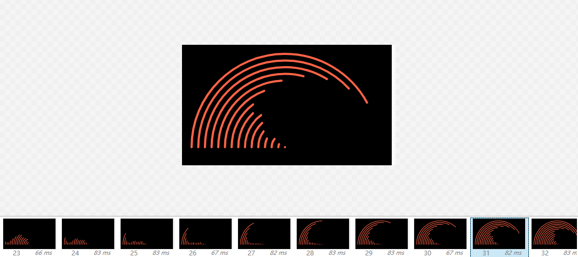
Task: Select highlighted frame 31 thumbnail
Action: tap(499, 234)
